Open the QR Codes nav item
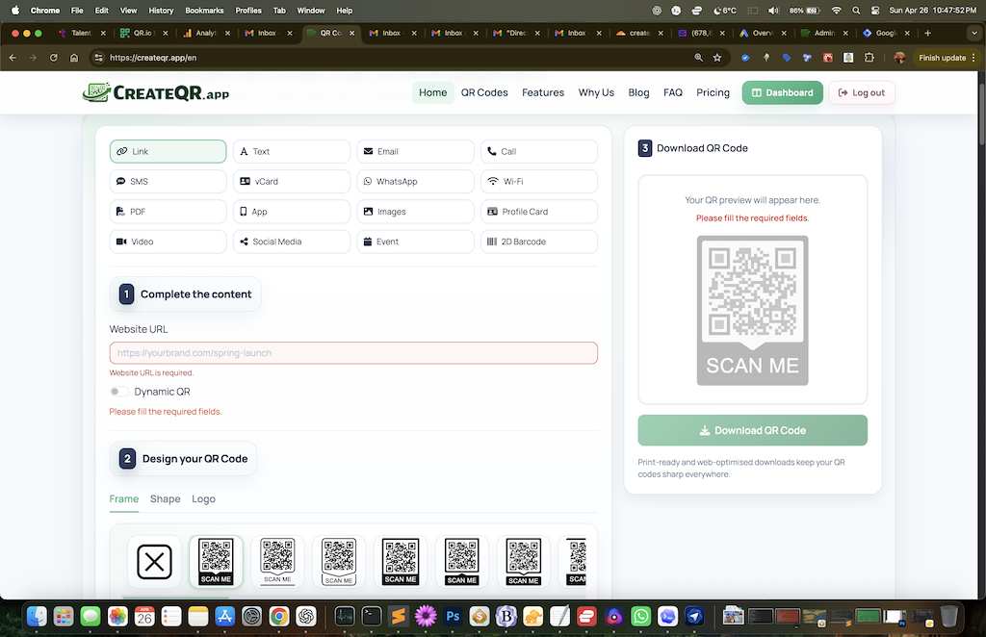Image resolution: width=986 pixels, height=637 pixels. (x=484, y=92)
